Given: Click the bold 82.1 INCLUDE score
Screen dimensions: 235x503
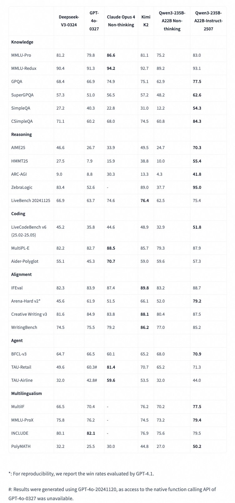Looking at the screenshot, I should (x=91, y=433).
